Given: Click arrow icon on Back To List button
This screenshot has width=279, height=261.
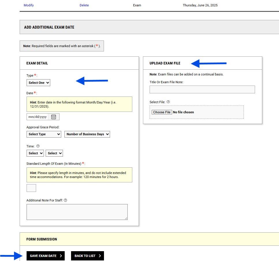Looking at the screenshot, I should pyautogui.click(x=100, y=256).
